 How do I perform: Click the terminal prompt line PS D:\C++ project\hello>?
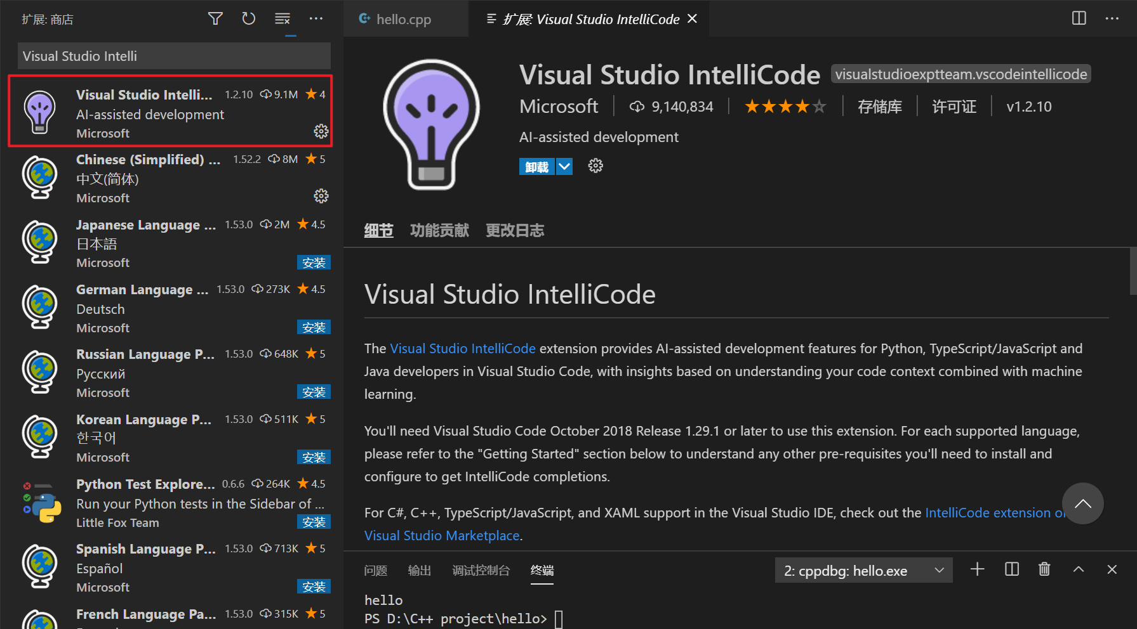(456, 619)
